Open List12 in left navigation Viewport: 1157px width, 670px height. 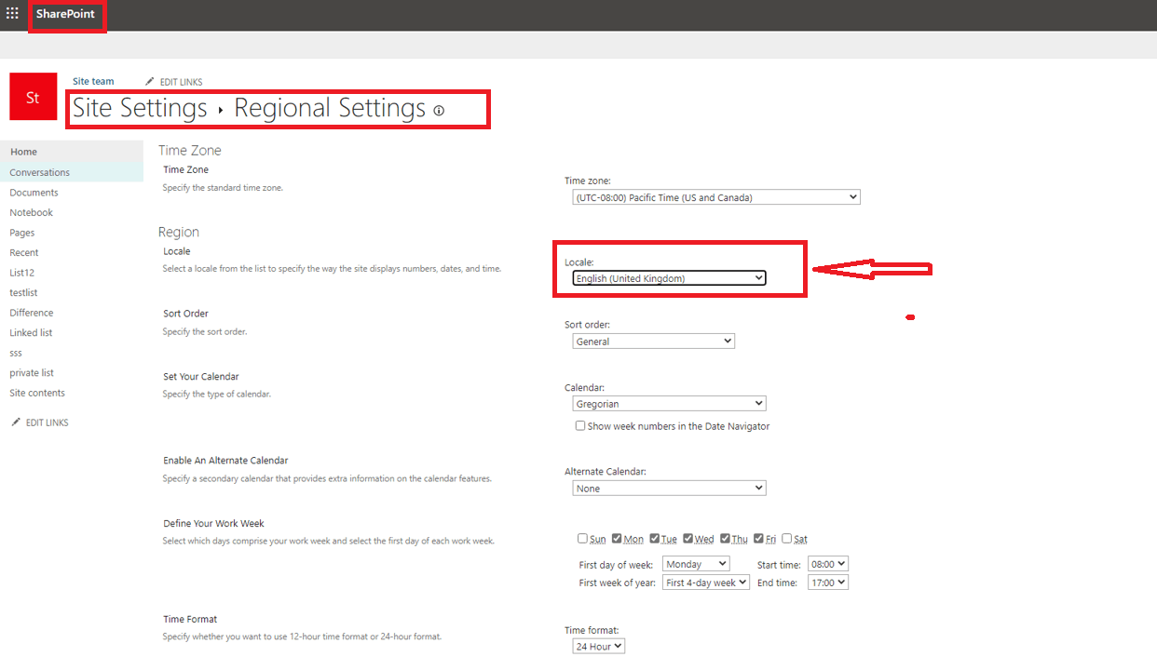click(21, 273)
